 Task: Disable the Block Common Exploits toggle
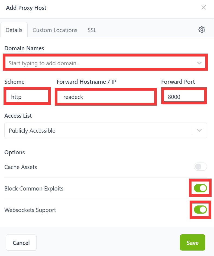(200, 188)
